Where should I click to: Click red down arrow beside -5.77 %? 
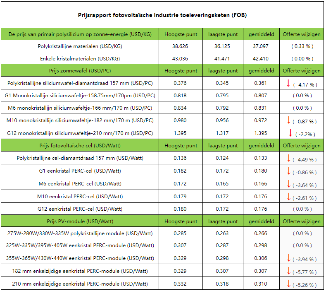tap(288, 271)
